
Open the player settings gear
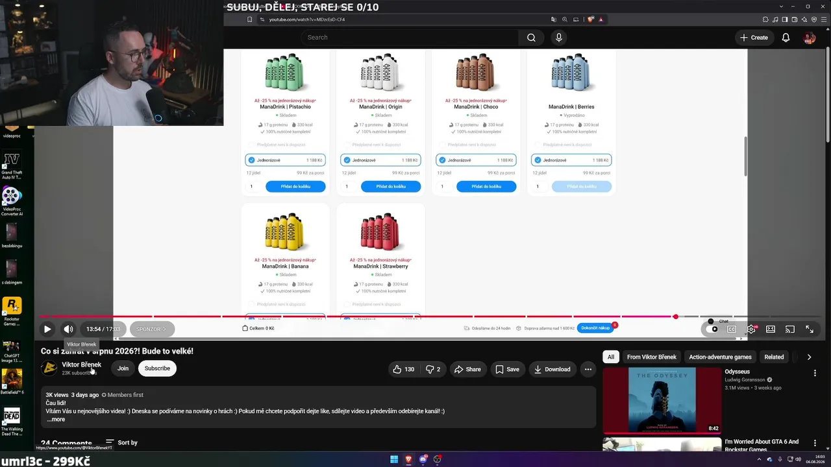(x=751, y=329)
